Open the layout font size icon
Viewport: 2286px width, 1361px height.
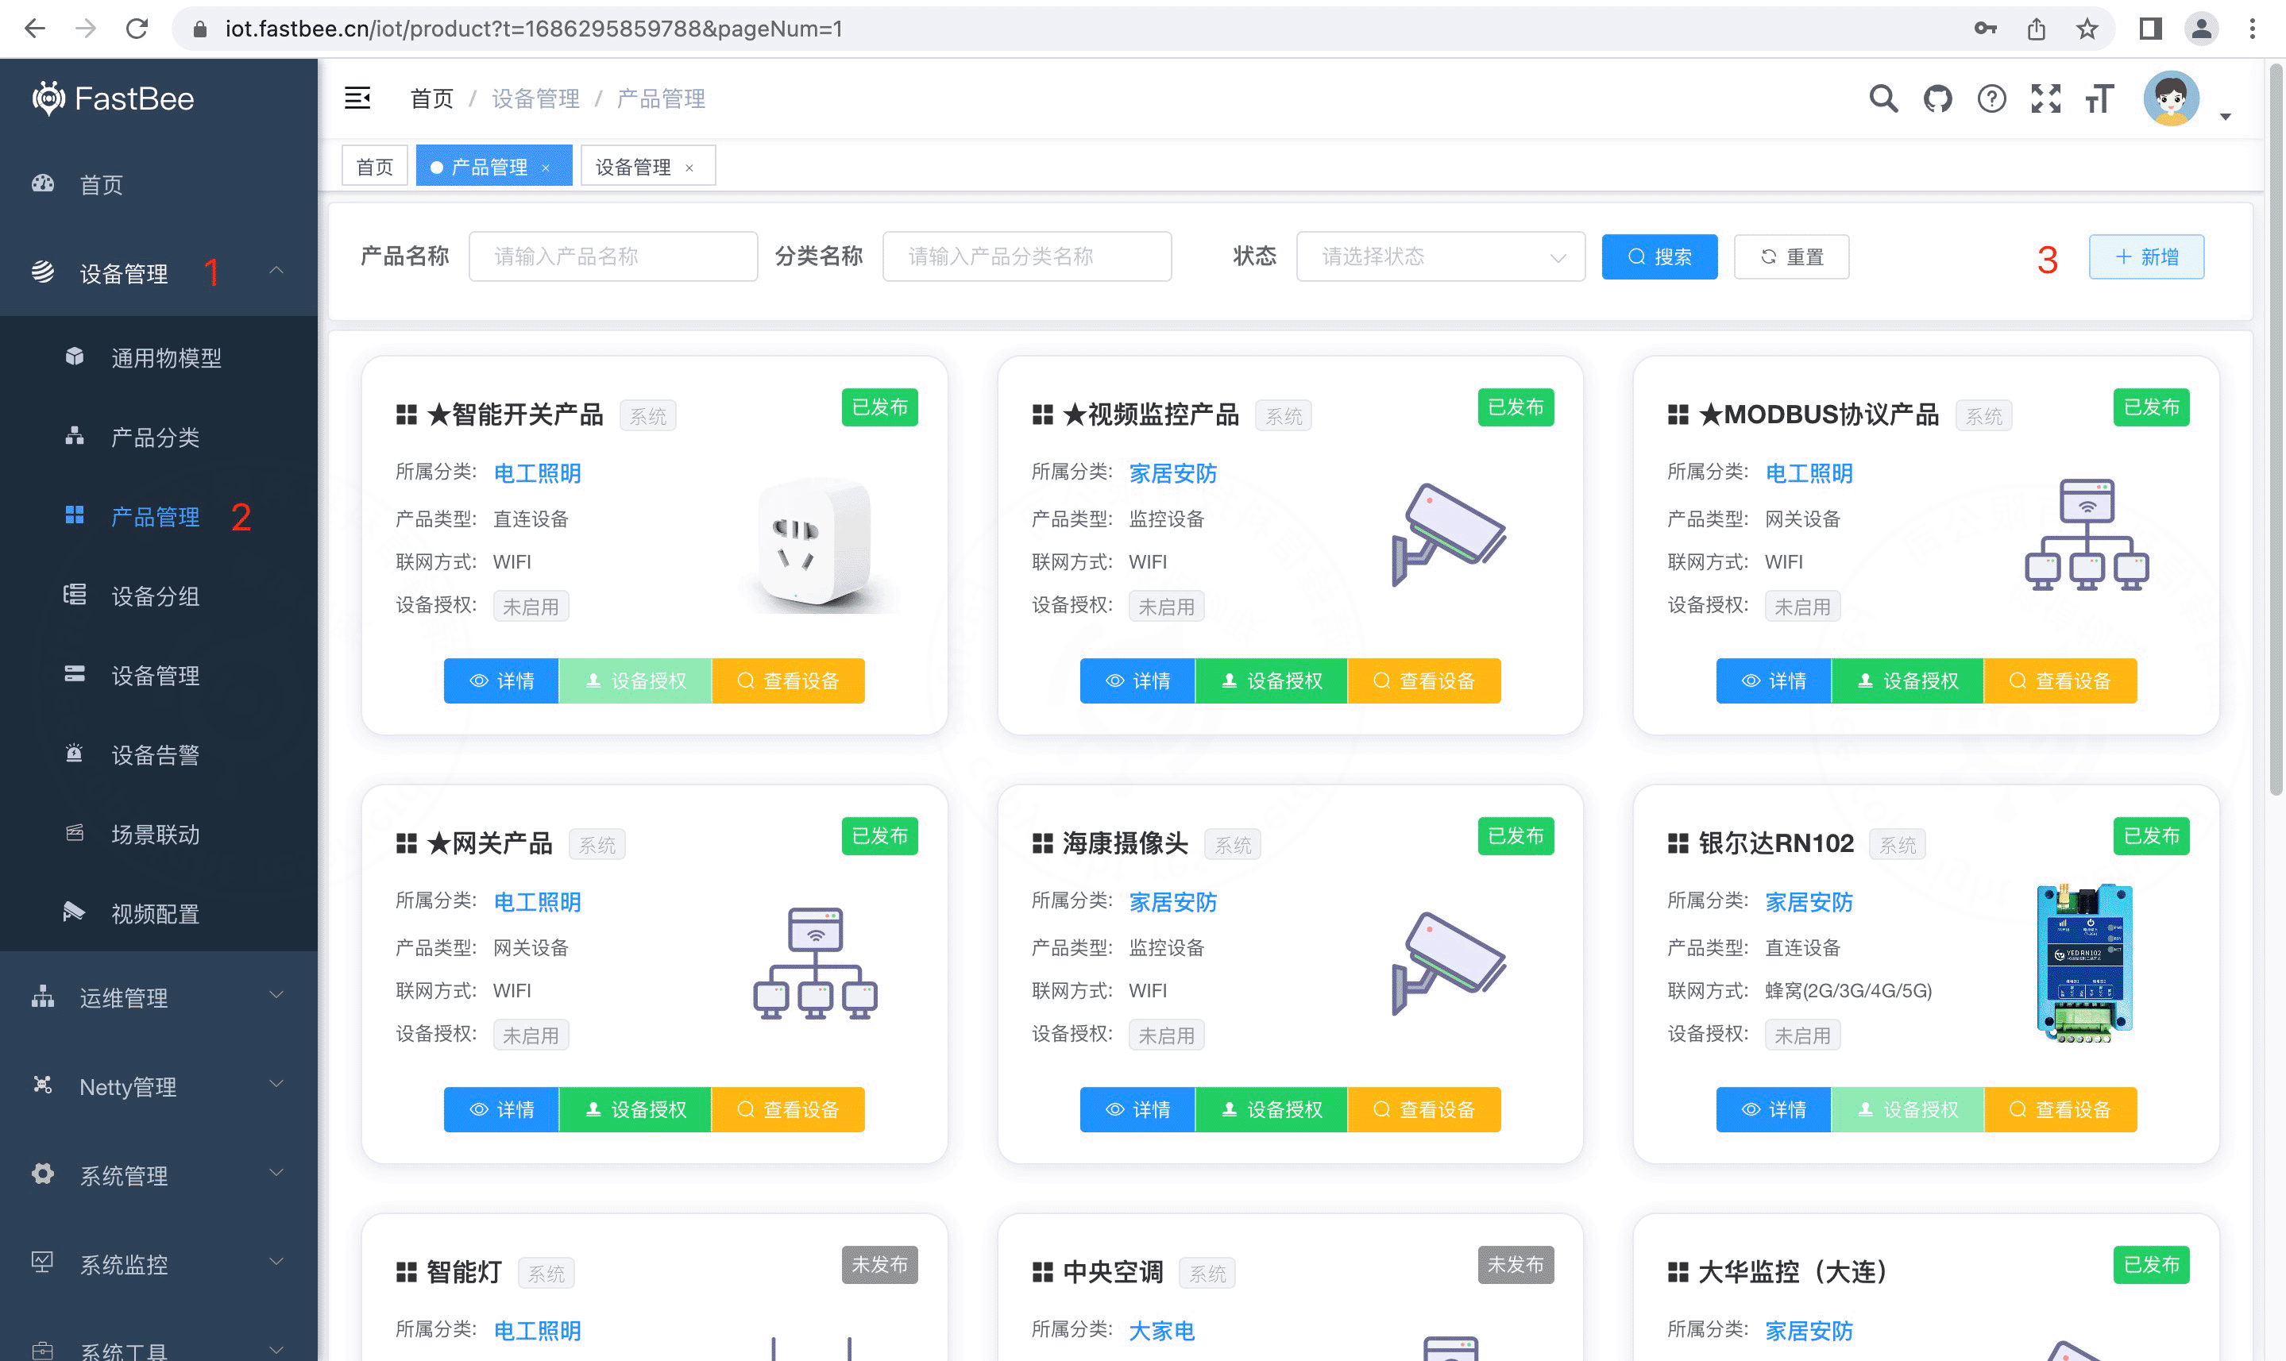tap(2099, 98)
